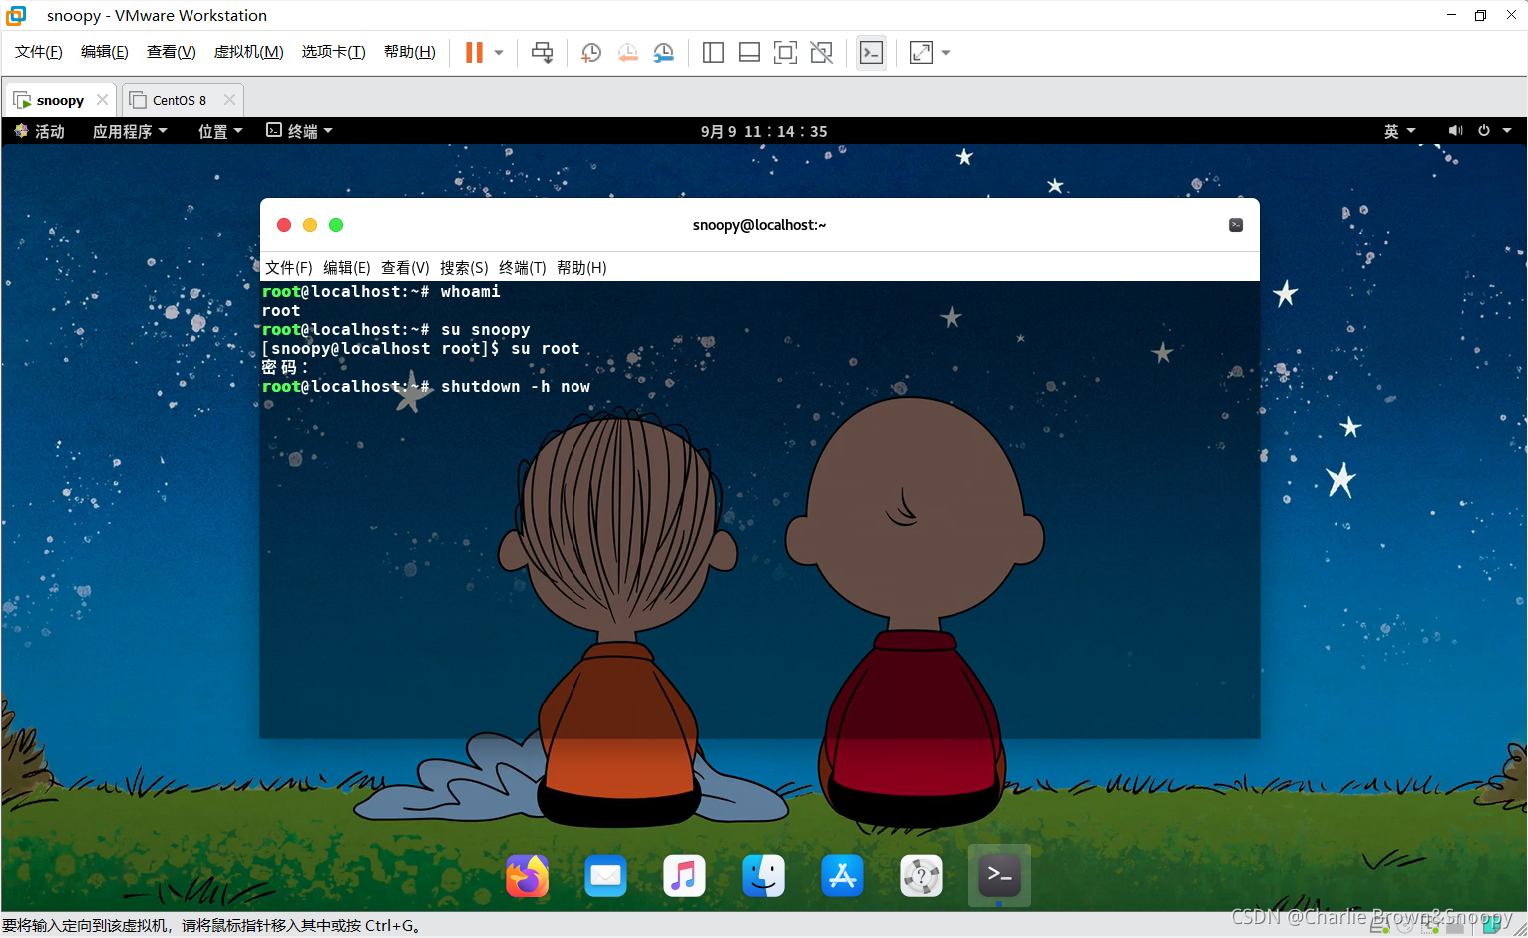This screenshot has width=1528, height=938.
Task: Click the terminal icon in the title bar
Action: tap(1236, 225)
